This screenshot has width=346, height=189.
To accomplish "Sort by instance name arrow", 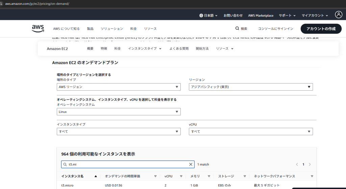I will (96, 176).
